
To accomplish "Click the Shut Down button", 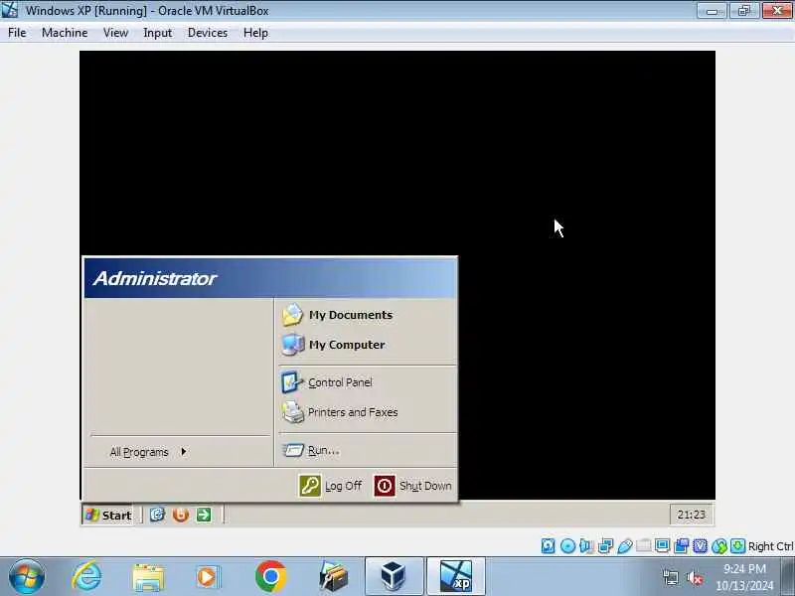I will [412, 486].
